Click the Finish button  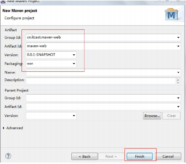(x=140, y=156)
